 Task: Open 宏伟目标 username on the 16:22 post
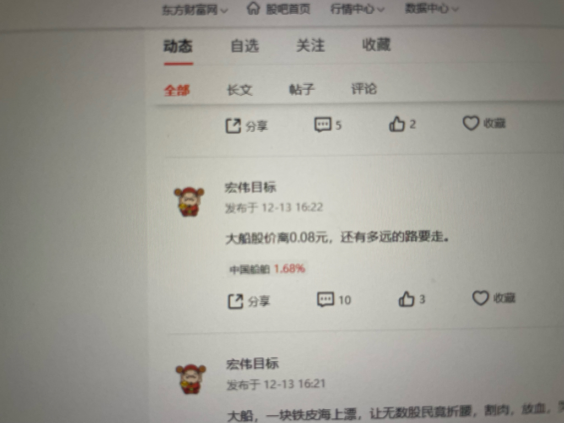tap(251, 187)
